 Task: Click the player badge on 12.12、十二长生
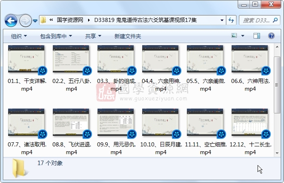click(266, 134)
